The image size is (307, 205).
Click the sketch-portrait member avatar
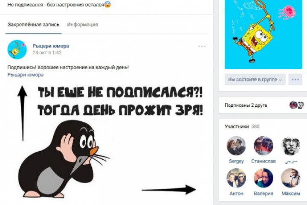(291, 146)
